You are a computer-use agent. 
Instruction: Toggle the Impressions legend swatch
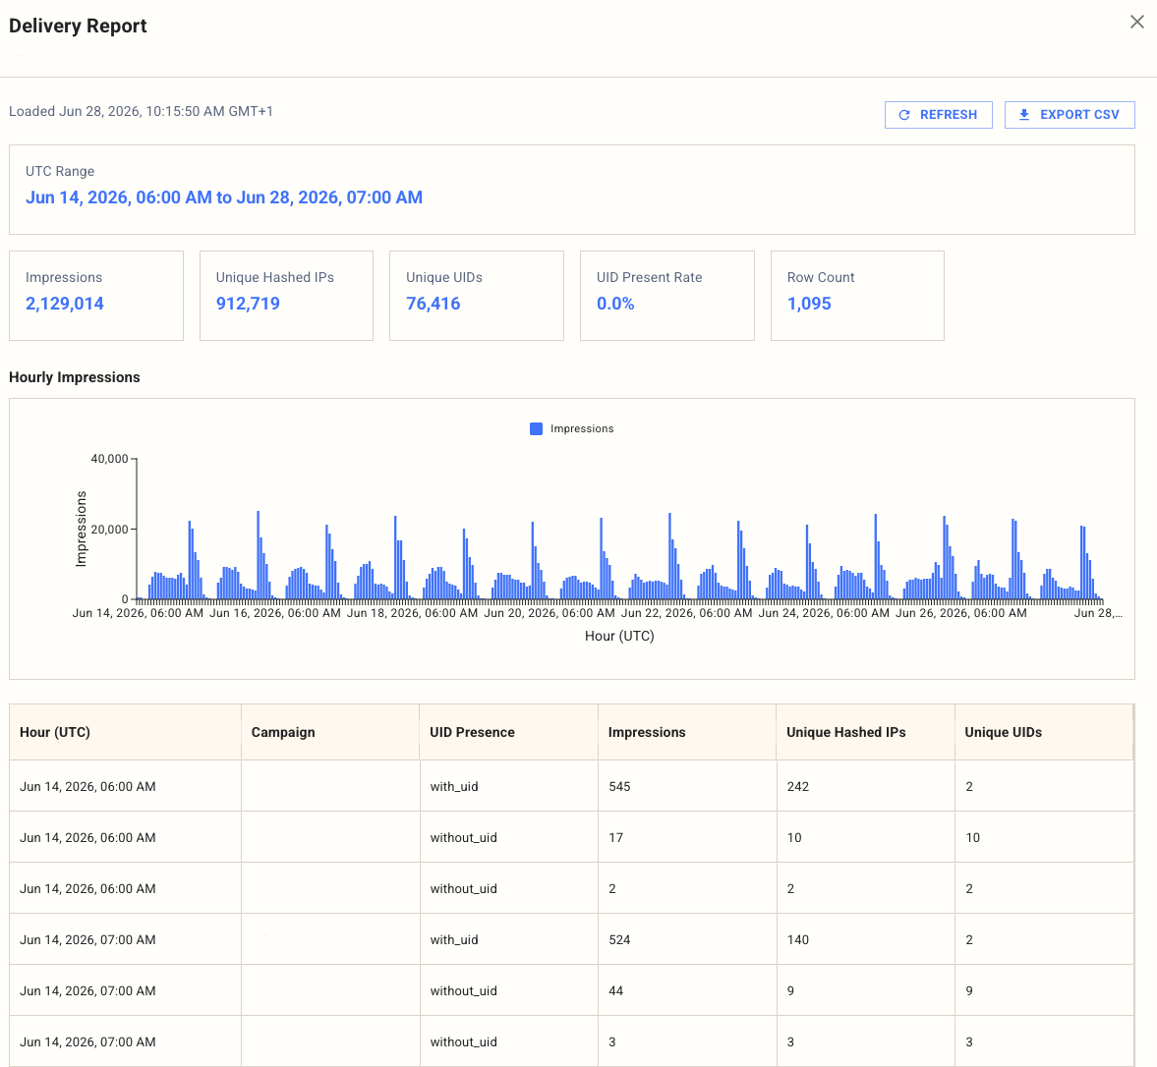(x=537, y=429)
